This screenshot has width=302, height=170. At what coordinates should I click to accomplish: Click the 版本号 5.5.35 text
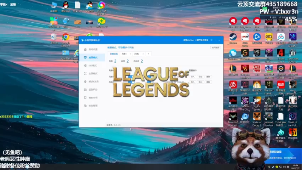pyautogui.click(x=114, y=125)
